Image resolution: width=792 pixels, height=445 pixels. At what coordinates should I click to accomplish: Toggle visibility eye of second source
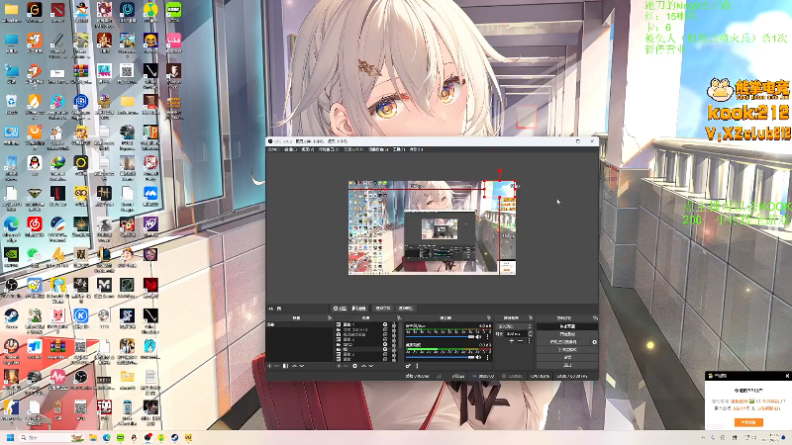[385, 329]
